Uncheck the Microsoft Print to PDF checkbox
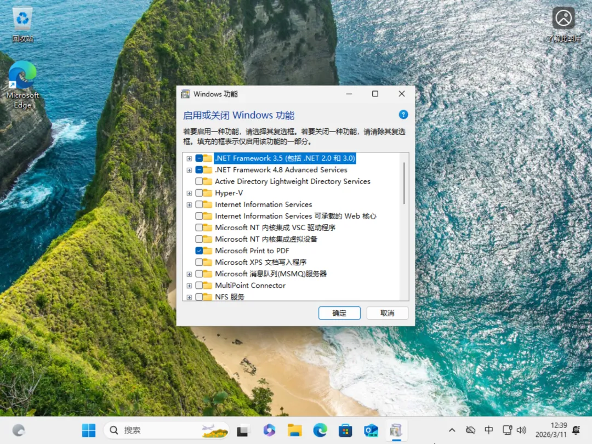Screen dimensions: 592x444 click(199, 251)
